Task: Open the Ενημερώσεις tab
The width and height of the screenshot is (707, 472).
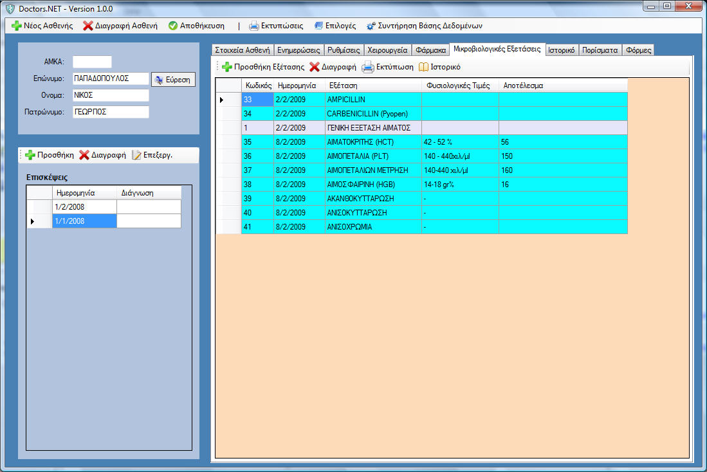Action: click(x=298, y=50)
